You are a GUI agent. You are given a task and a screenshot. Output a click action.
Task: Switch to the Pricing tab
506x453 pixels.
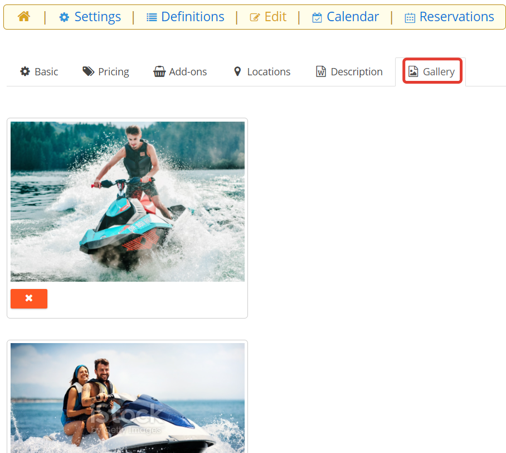(x=106, y=72)
